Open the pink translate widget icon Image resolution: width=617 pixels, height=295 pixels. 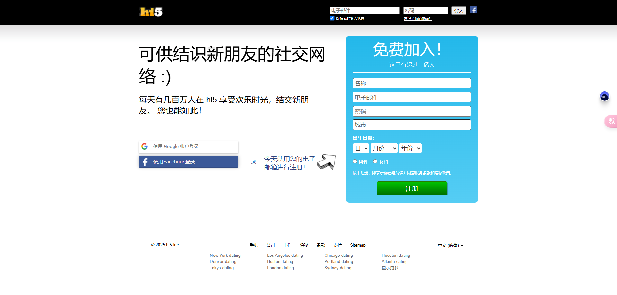click(611, 121)
